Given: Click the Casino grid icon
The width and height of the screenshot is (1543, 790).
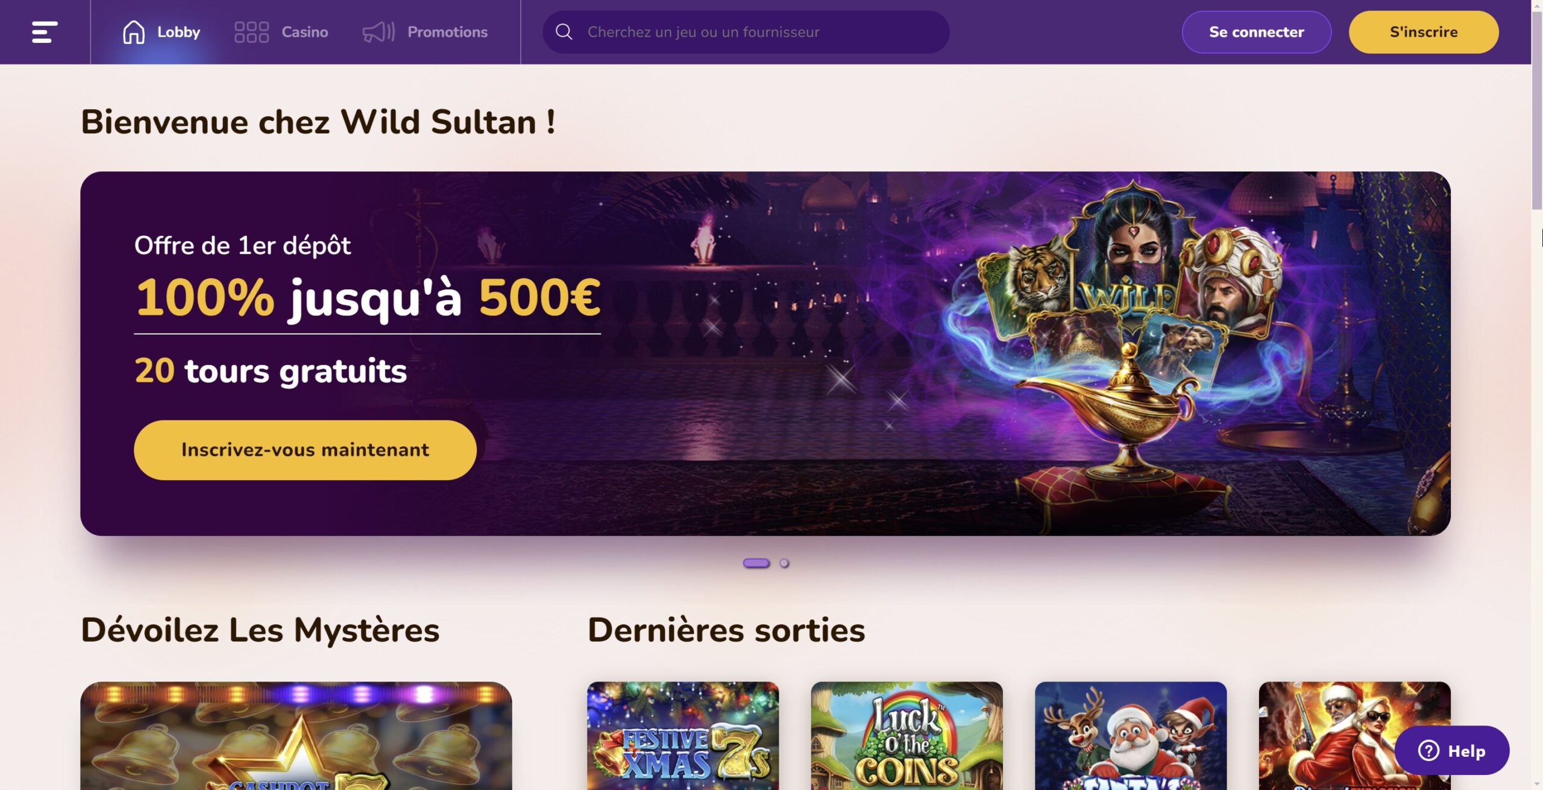Looking at the screenshot, I should coord(251,32).
